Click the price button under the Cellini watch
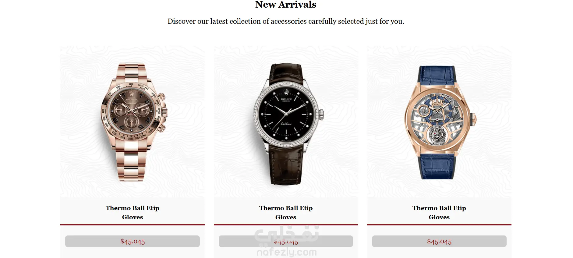The width and height of the screenshot is (573, 258). point(286,241)
